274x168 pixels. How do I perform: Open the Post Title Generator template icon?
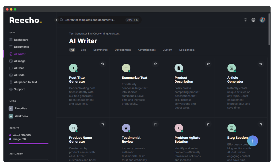pos(73,68)
